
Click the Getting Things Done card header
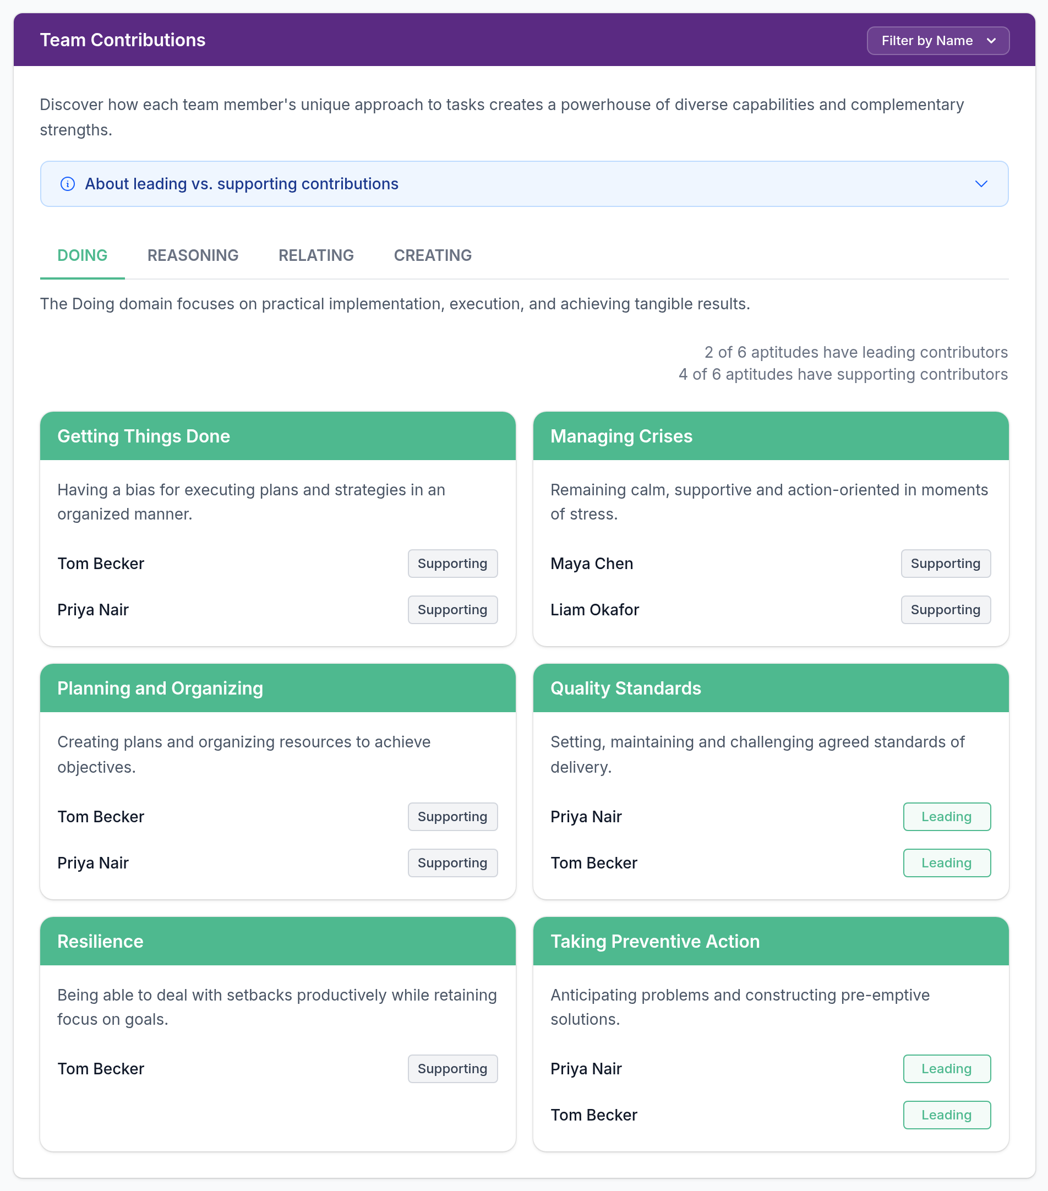click(278, 436)
